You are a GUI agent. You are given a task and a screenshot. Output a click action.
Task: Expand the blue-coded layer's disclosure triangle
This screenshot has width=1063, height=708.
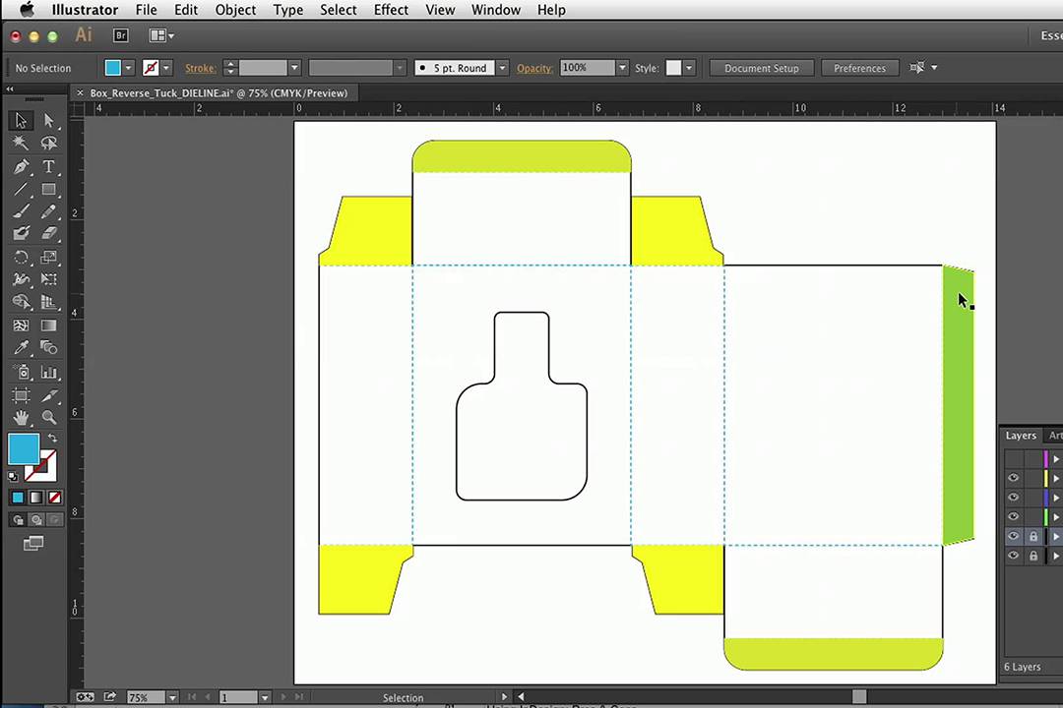tap(1056, 498)
